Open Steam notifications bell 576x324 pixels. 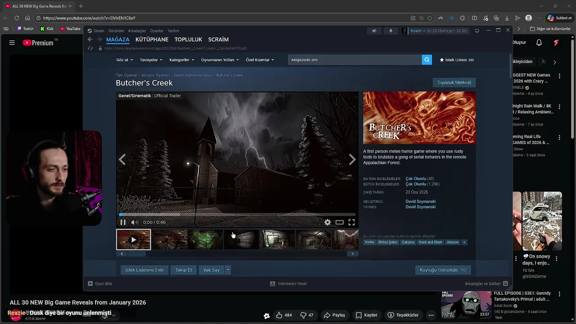[391, 31]
